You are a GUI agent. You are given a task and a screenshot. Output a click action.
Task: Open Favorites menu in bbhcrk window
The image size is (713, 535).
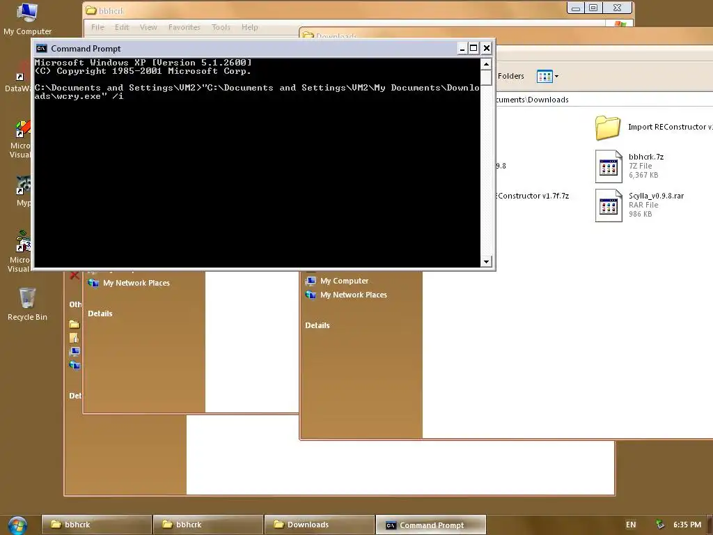pos(184,27)
